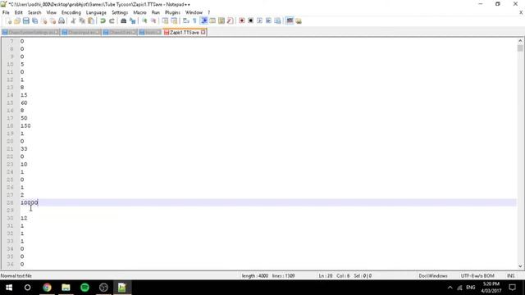Select the Zapis1.TTSave tab
525x295 pixels.
coord(184,33)
